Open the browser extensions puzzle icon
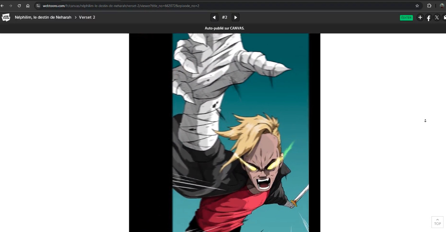 pyautogui.click(x=429, y=6)
